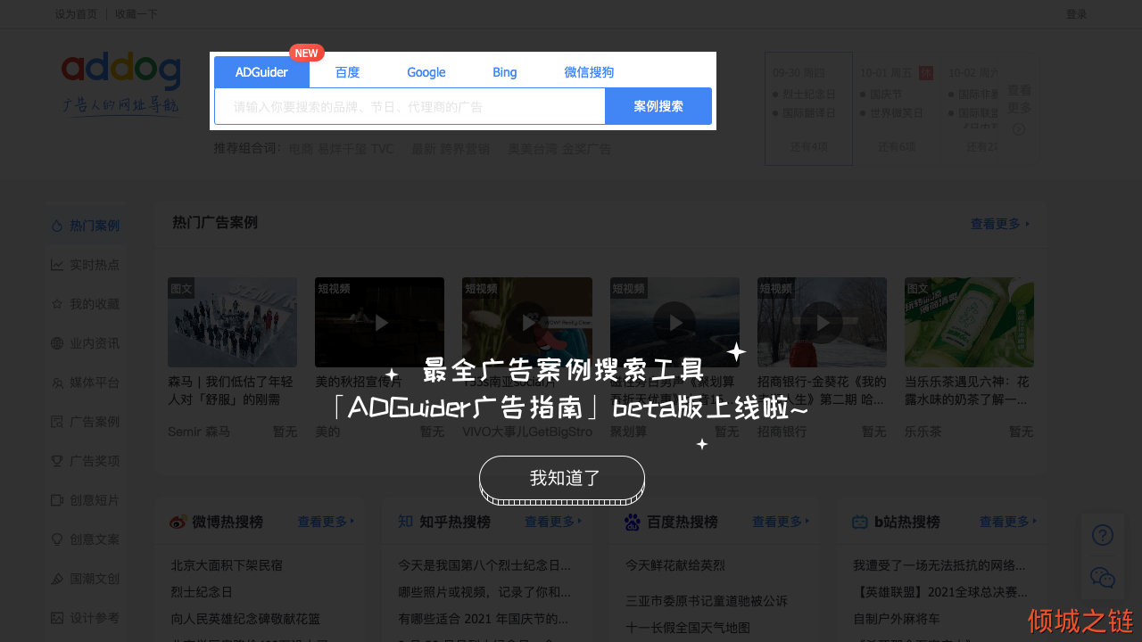Image resolution: width=1142 pixels, height=642 pixels.
Task: Click recommended keyword 最新 跨界营销
Action: [x=451, y=149]
